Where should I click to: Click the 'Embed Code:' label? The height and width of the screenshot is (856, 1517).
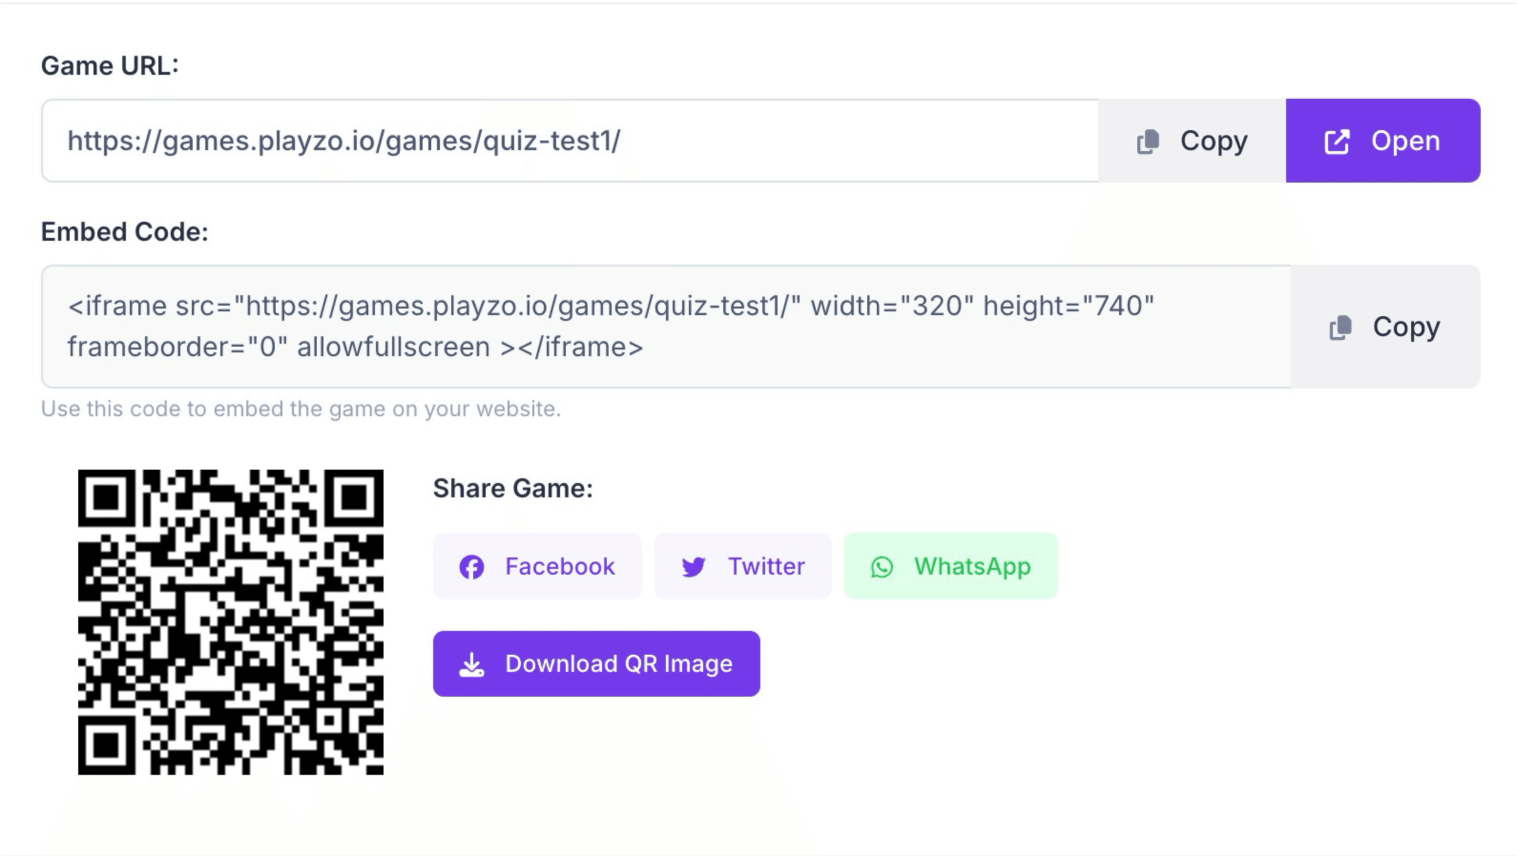pos(125,231)
